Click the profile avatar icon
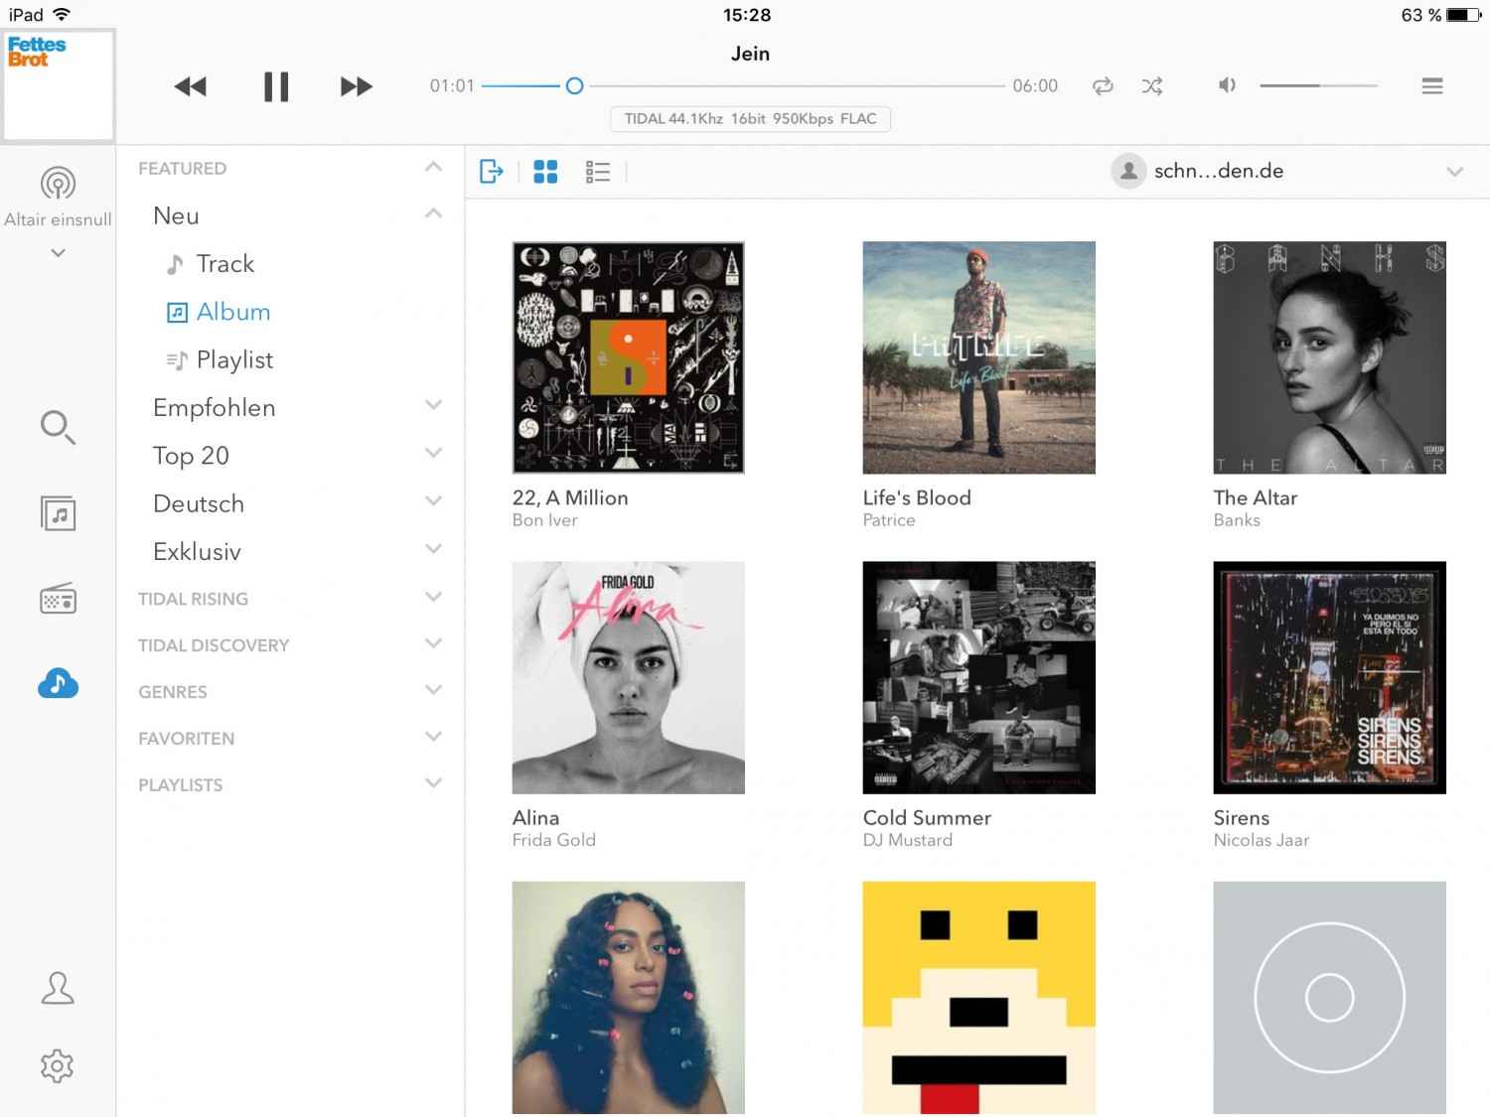Viewport: 1490px width, 1117px height. tap(1128, 171)
